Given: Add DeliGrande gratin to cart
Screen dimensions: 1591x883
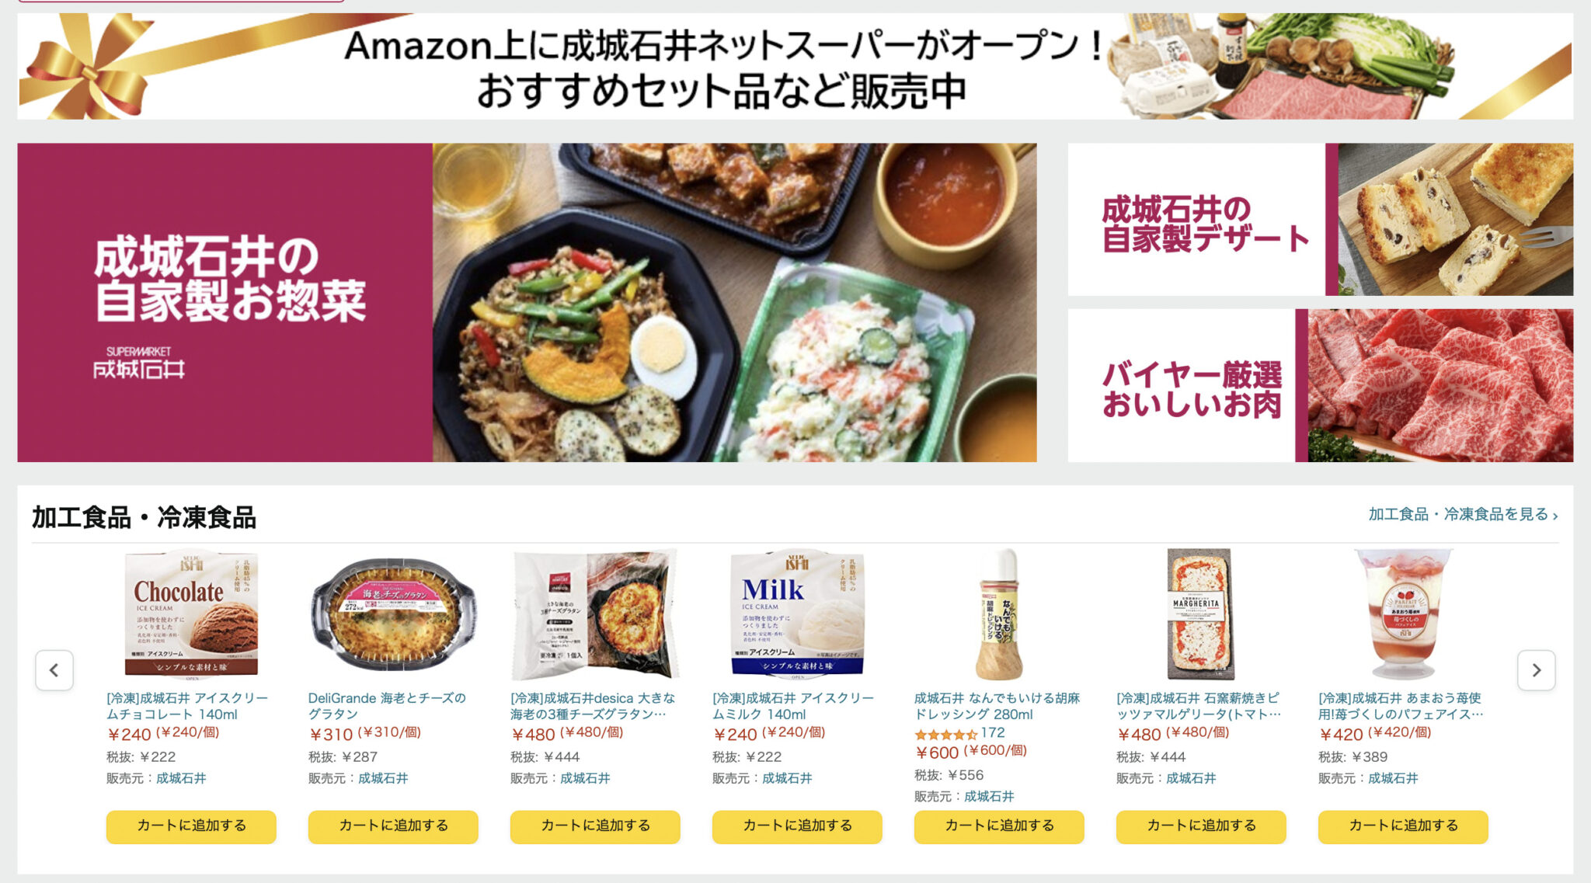Looking at the screenshot, I should [393, 826].
